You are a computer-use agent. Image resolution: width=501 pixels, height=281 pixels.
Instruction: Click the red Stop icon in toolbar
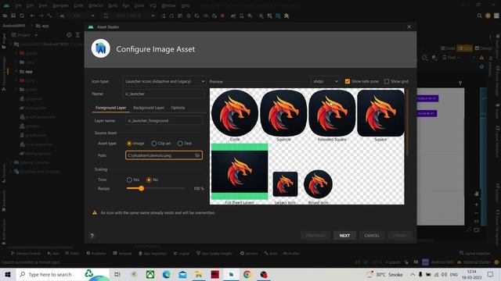[222, 16]
